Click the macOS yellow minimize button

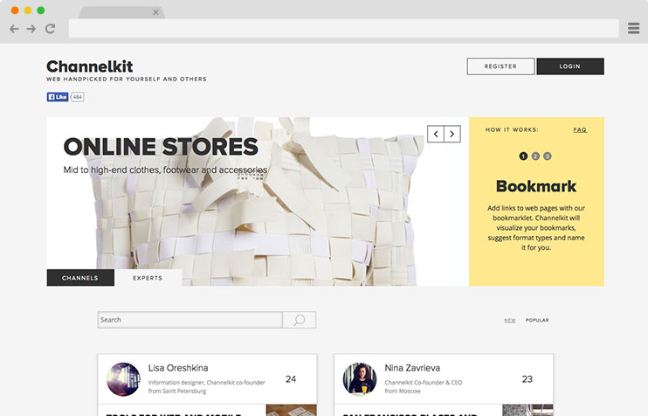(28, 10)
